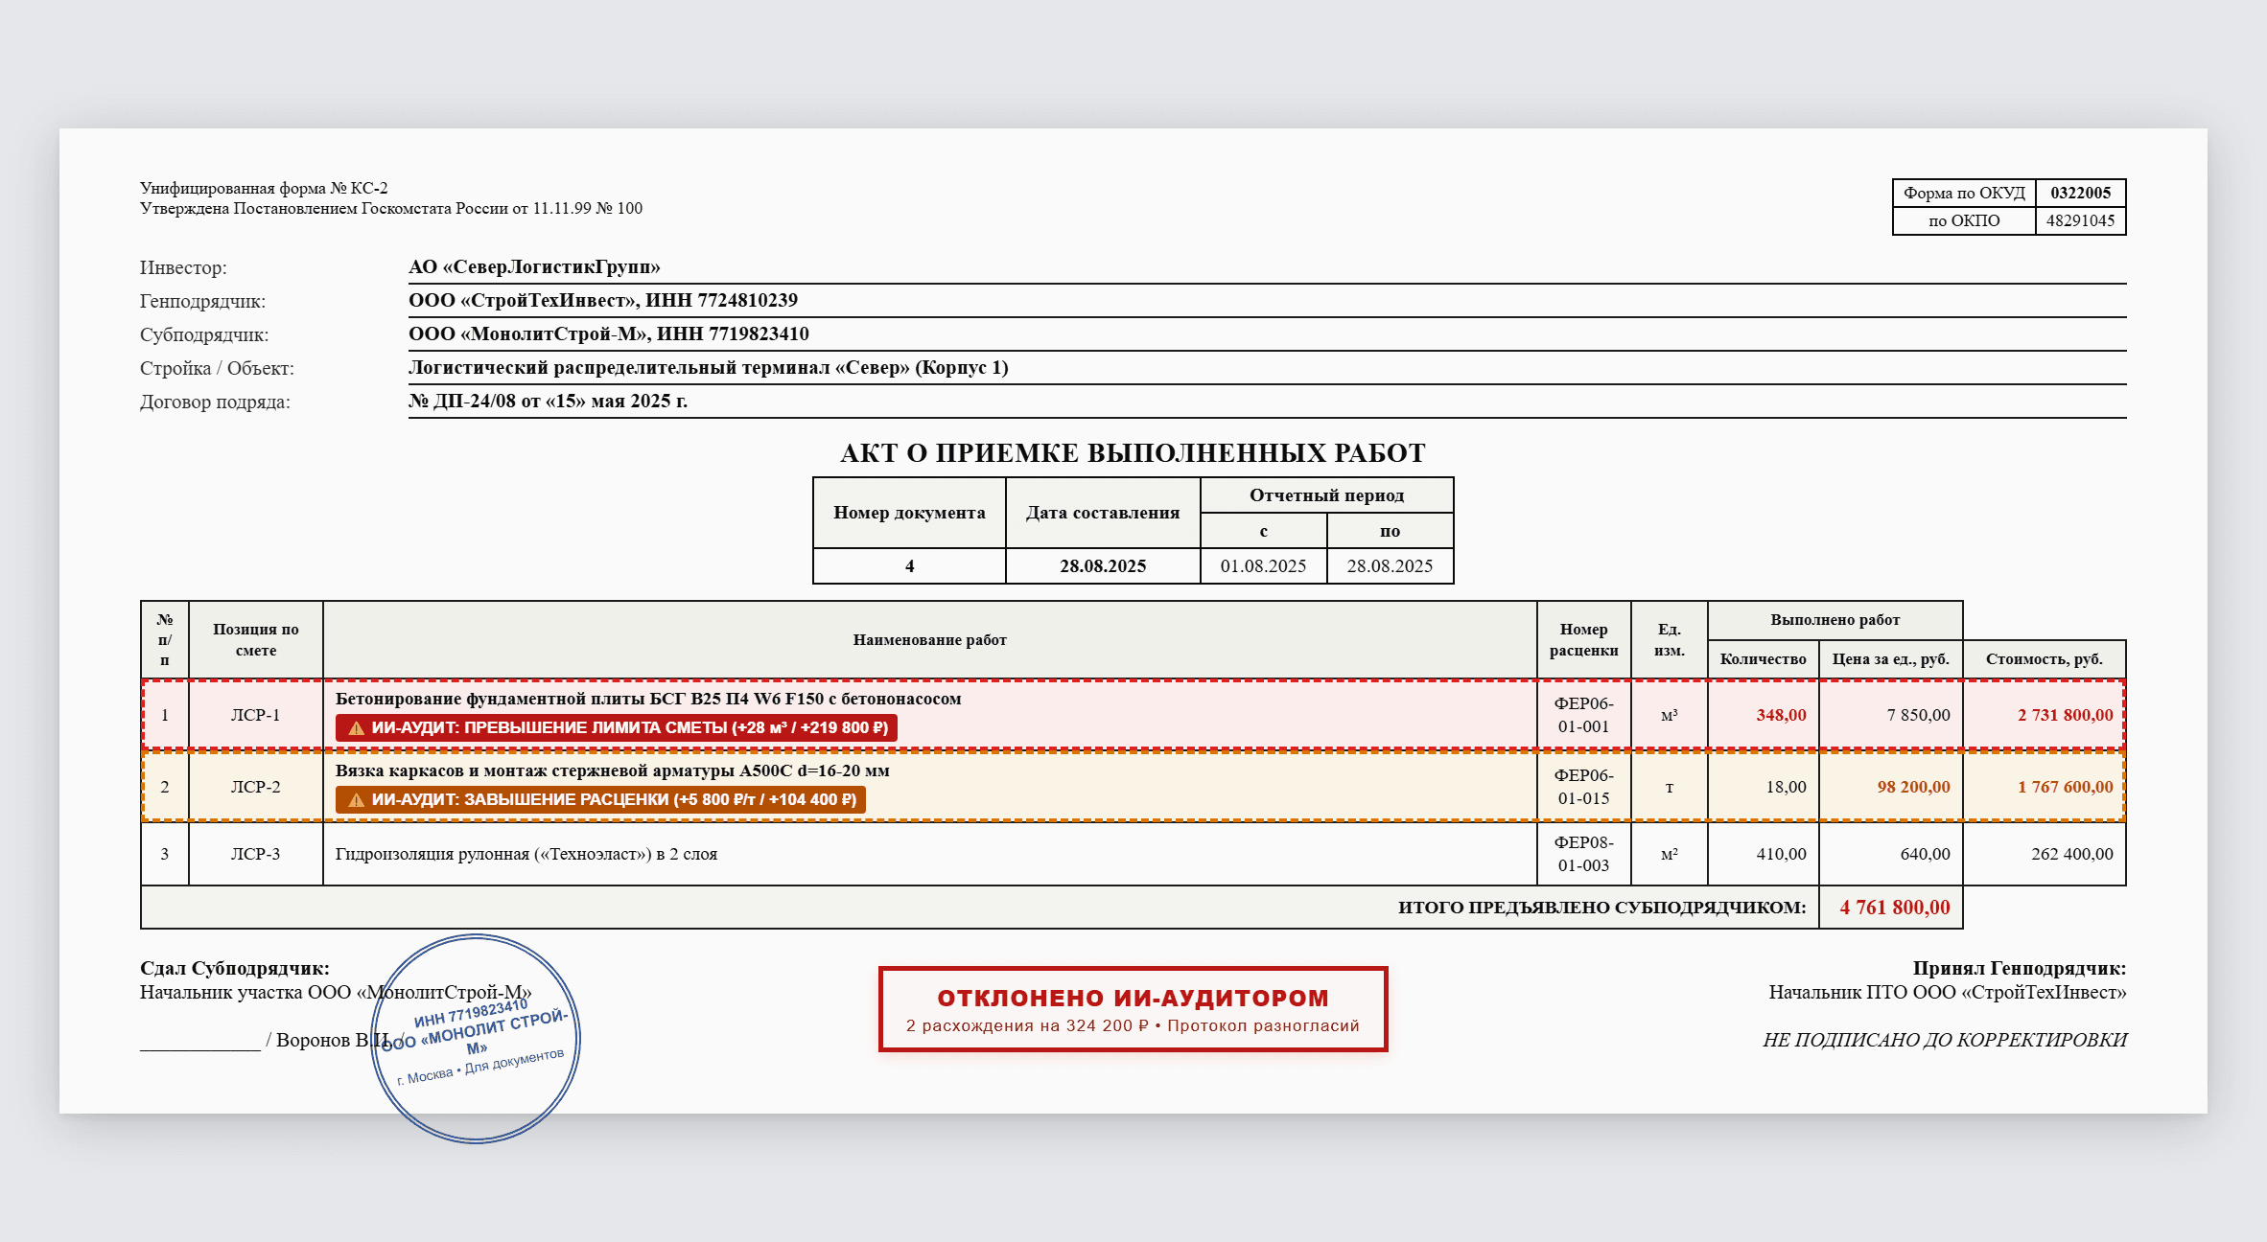Viewport: 2267px width, 1242px height.
Task: Click the Бетонирование фундаментной плиты work name
Action: (648, 699)
